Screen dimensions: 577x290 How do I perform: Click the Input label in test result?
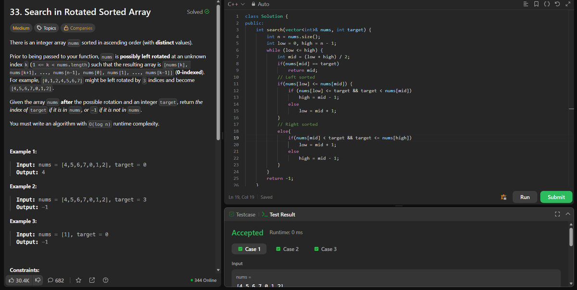click(x=237, y=264)
